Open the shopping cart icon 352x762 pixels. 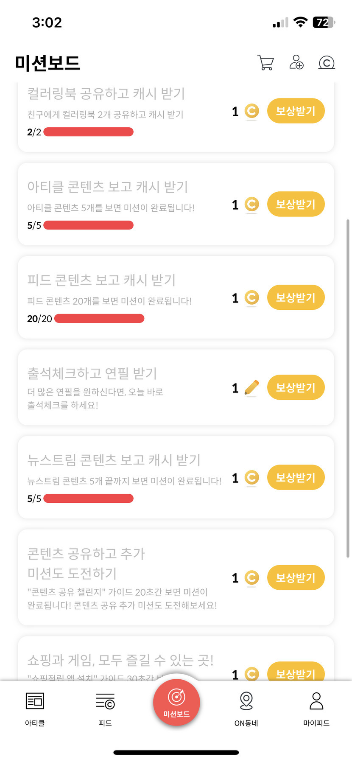pyautogui.click(x=265, y=62)
